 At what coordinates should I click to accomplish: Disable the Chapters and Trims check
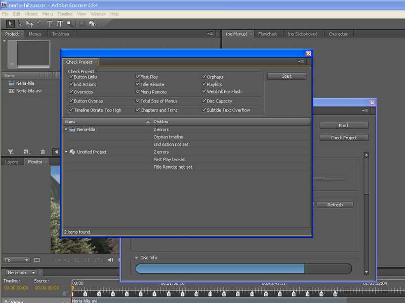pyautogui.click(x=138, y=110)
